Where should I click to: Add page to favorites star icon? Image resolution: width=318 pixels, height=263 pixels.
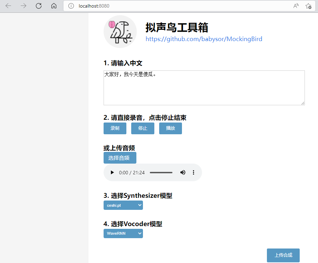(308, 6)
